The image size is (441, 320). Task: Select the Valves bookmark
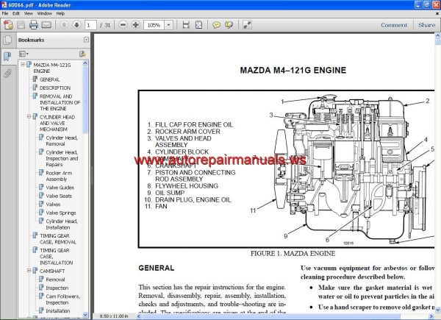coord(53,205)
